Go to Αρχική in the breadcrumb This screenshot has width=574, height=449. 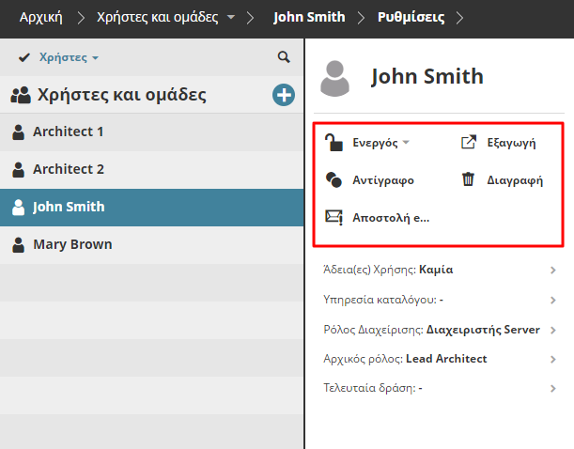[41, 18]
